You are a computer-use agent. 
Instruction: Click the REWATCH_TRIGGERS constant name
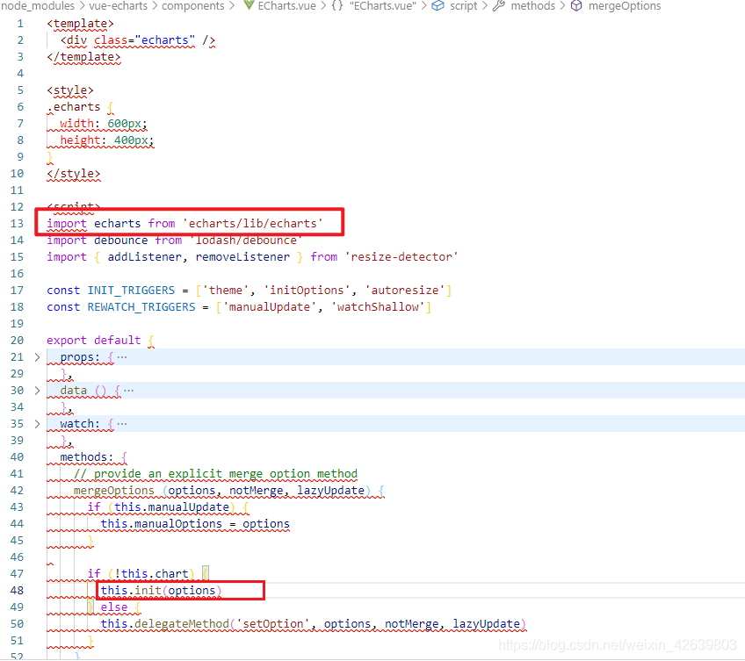point(141,306)
